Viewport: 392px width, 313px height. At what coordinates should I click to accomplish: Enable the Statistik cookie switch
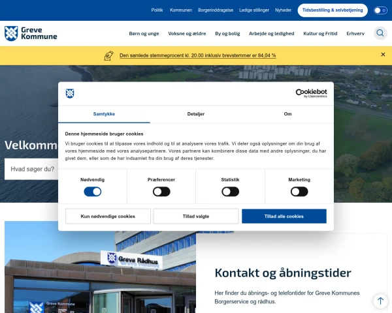click(230, 192)
